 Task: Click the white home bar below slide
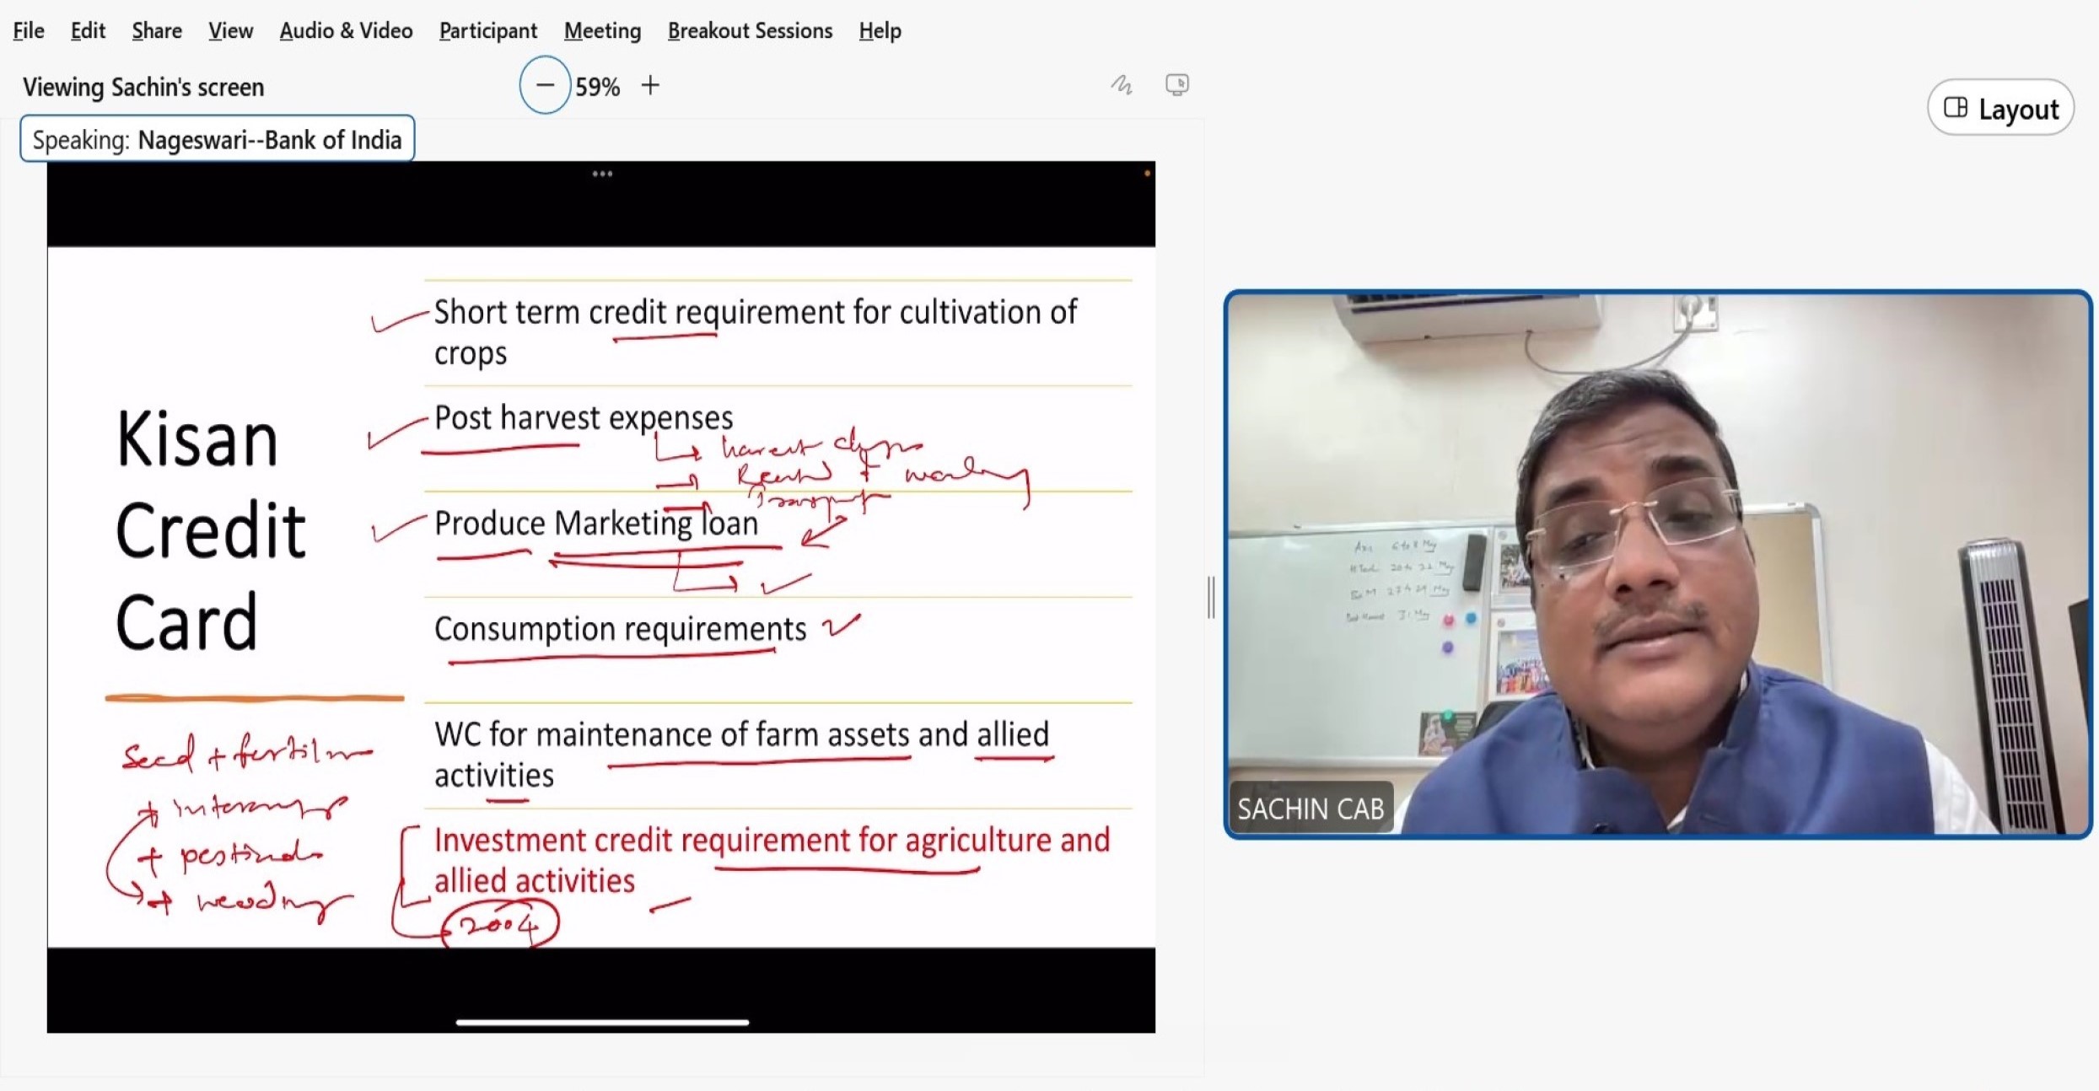[602, 1022]
